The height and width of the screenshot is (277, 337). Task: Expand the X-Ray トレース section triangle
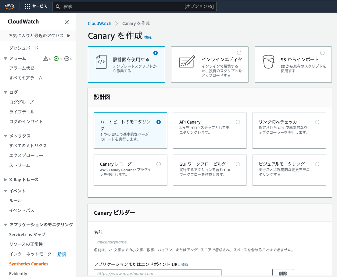point(5,180)
